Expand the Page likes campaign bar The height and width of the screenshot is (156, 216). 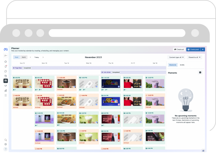coord(89,68)
